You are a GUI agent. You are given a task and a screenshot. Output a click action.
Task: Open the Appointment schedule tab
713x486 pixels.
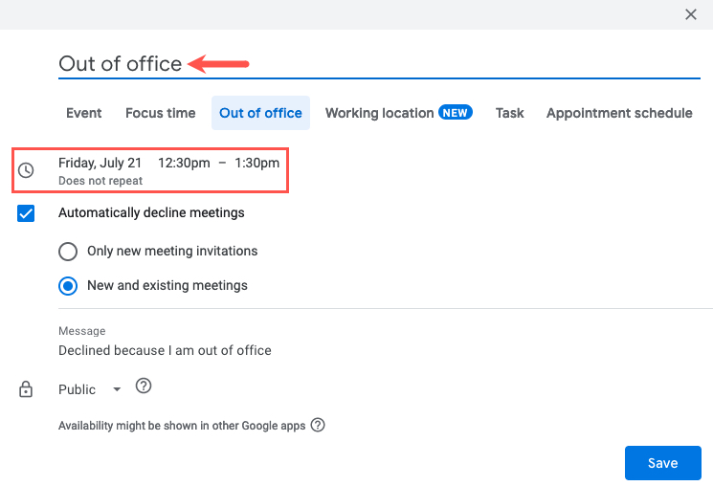[619, 113]
